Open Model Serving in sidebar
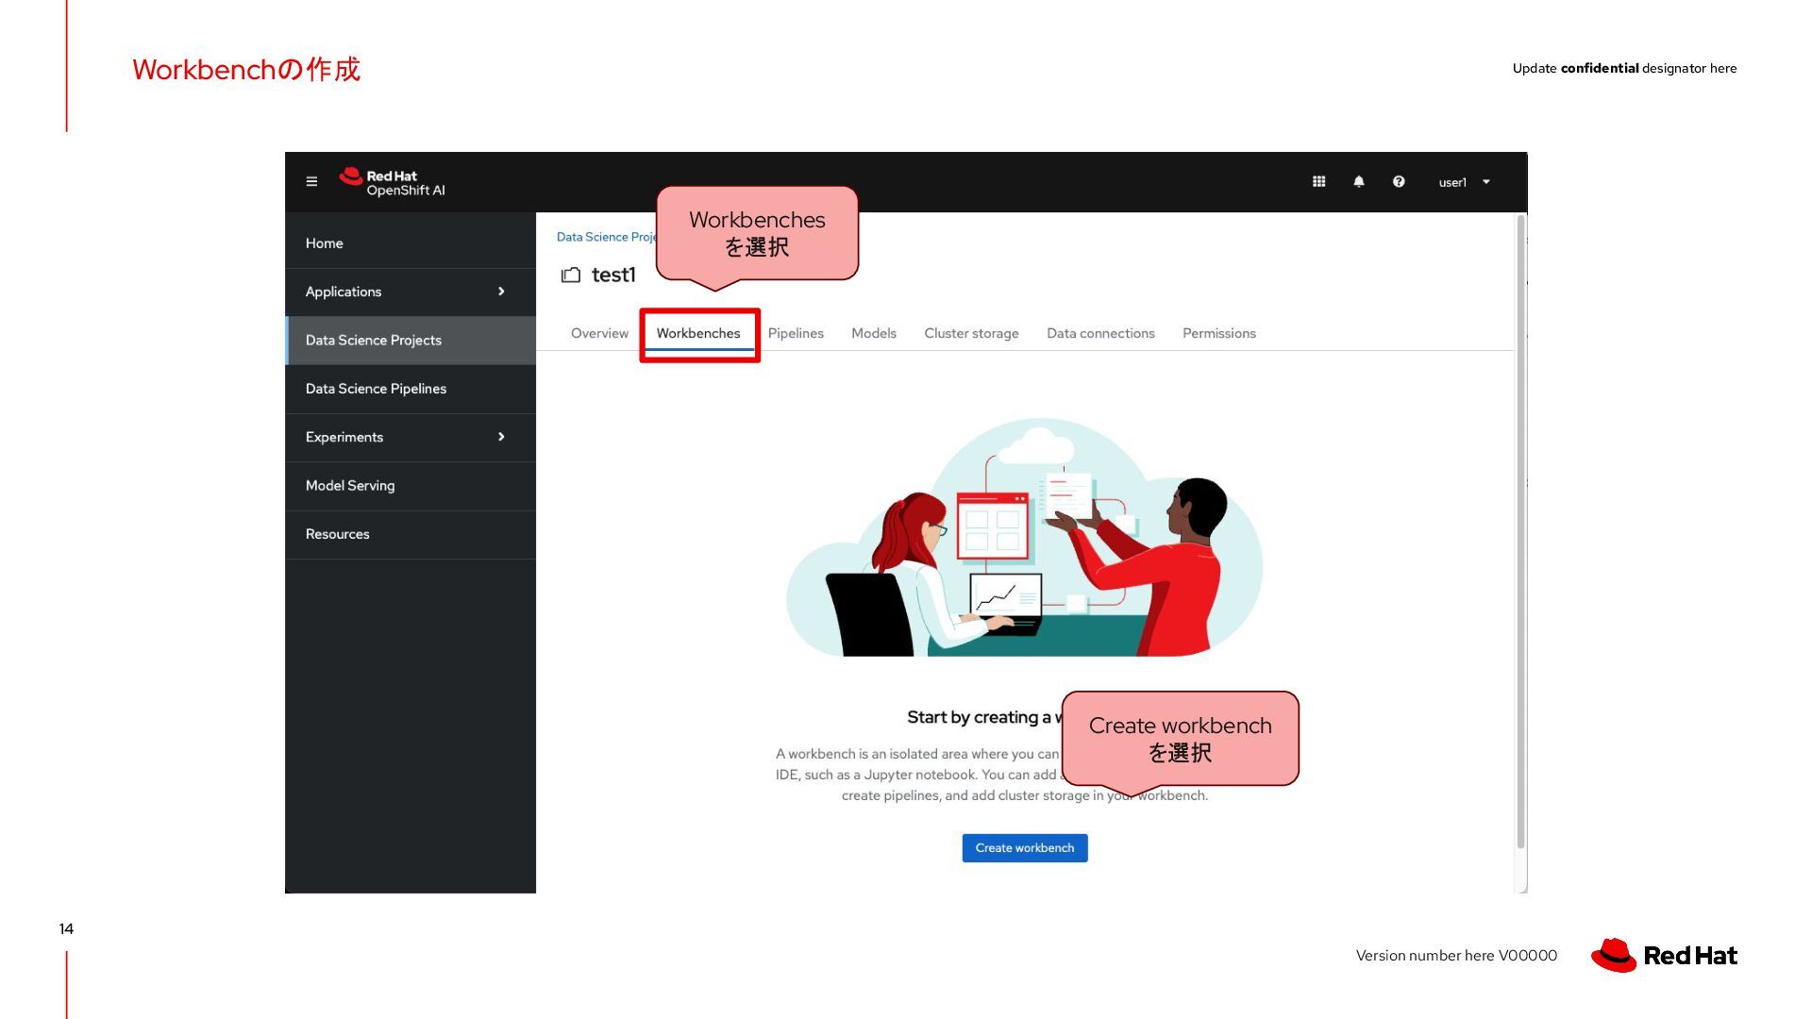 pyautogui.click(x=411, y=486)
